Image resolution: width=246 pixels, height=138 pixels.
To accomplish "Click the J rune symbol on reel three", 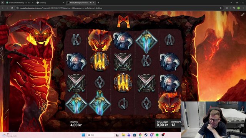I will point(123,103).
